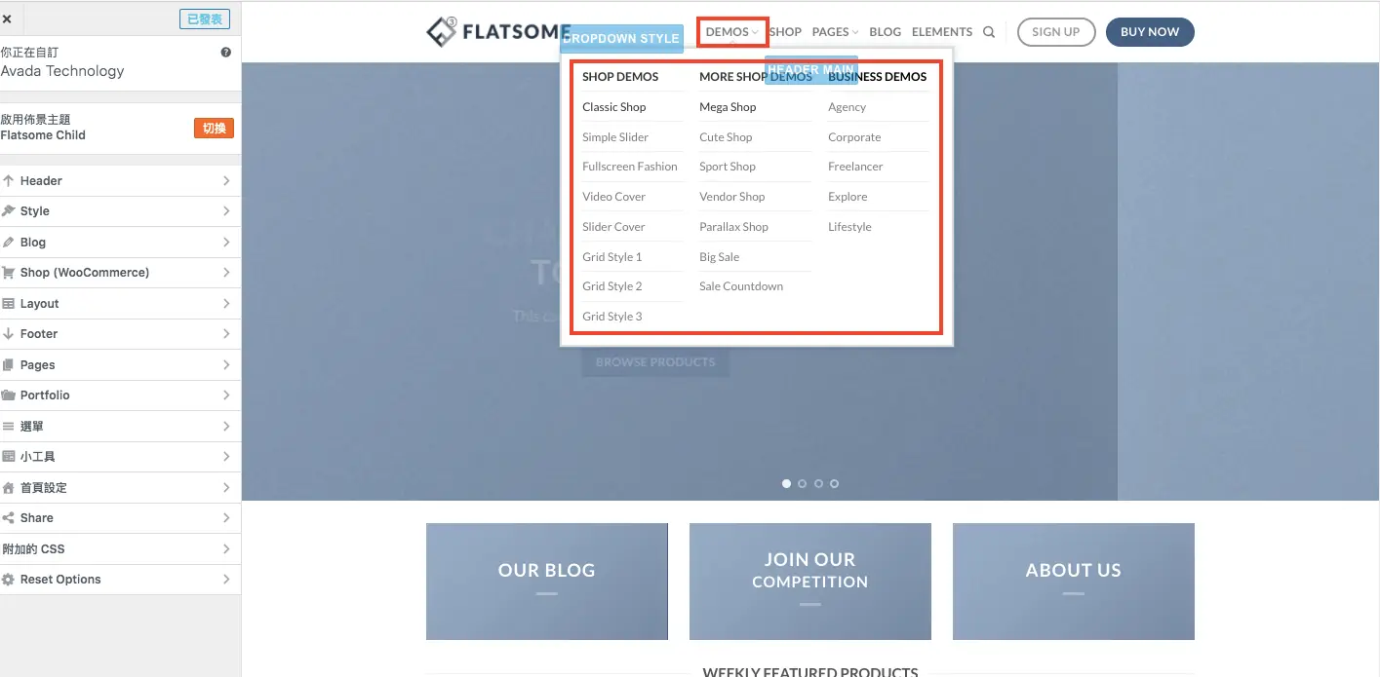The width and height of the screenshot is (1380, 677).
Task: Open the ABOUT US banner
Action: [x=1074, y=582]
